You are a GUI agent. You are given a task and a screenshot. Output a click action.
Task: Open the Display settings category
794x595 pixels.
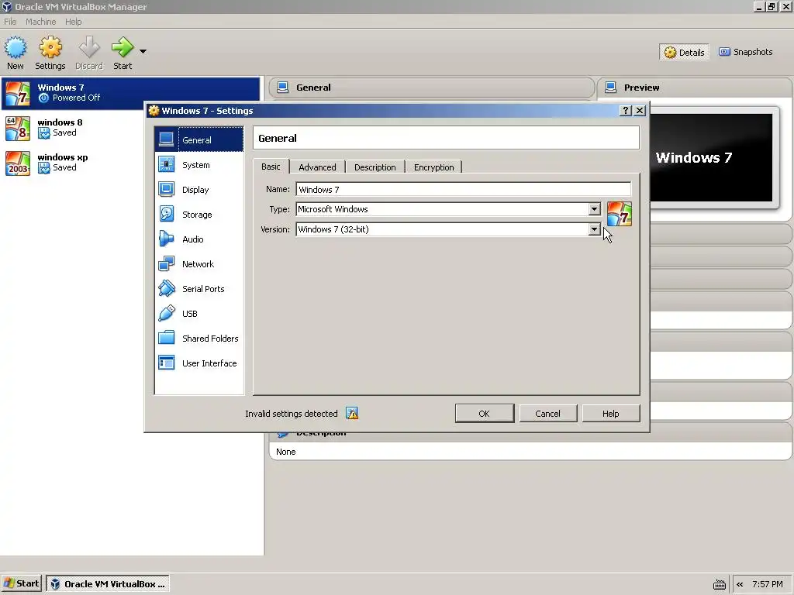click(x=199, y=190)
